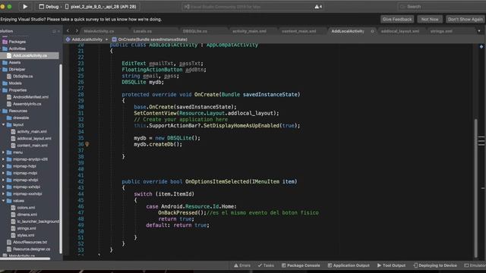Expand the mipmap-hdpi folder

click(3, 166)
